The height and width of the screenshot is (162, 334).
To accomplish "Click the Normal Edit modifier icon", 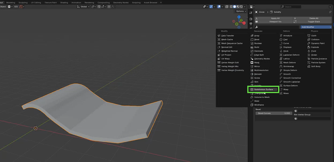I will coord(219,47).
